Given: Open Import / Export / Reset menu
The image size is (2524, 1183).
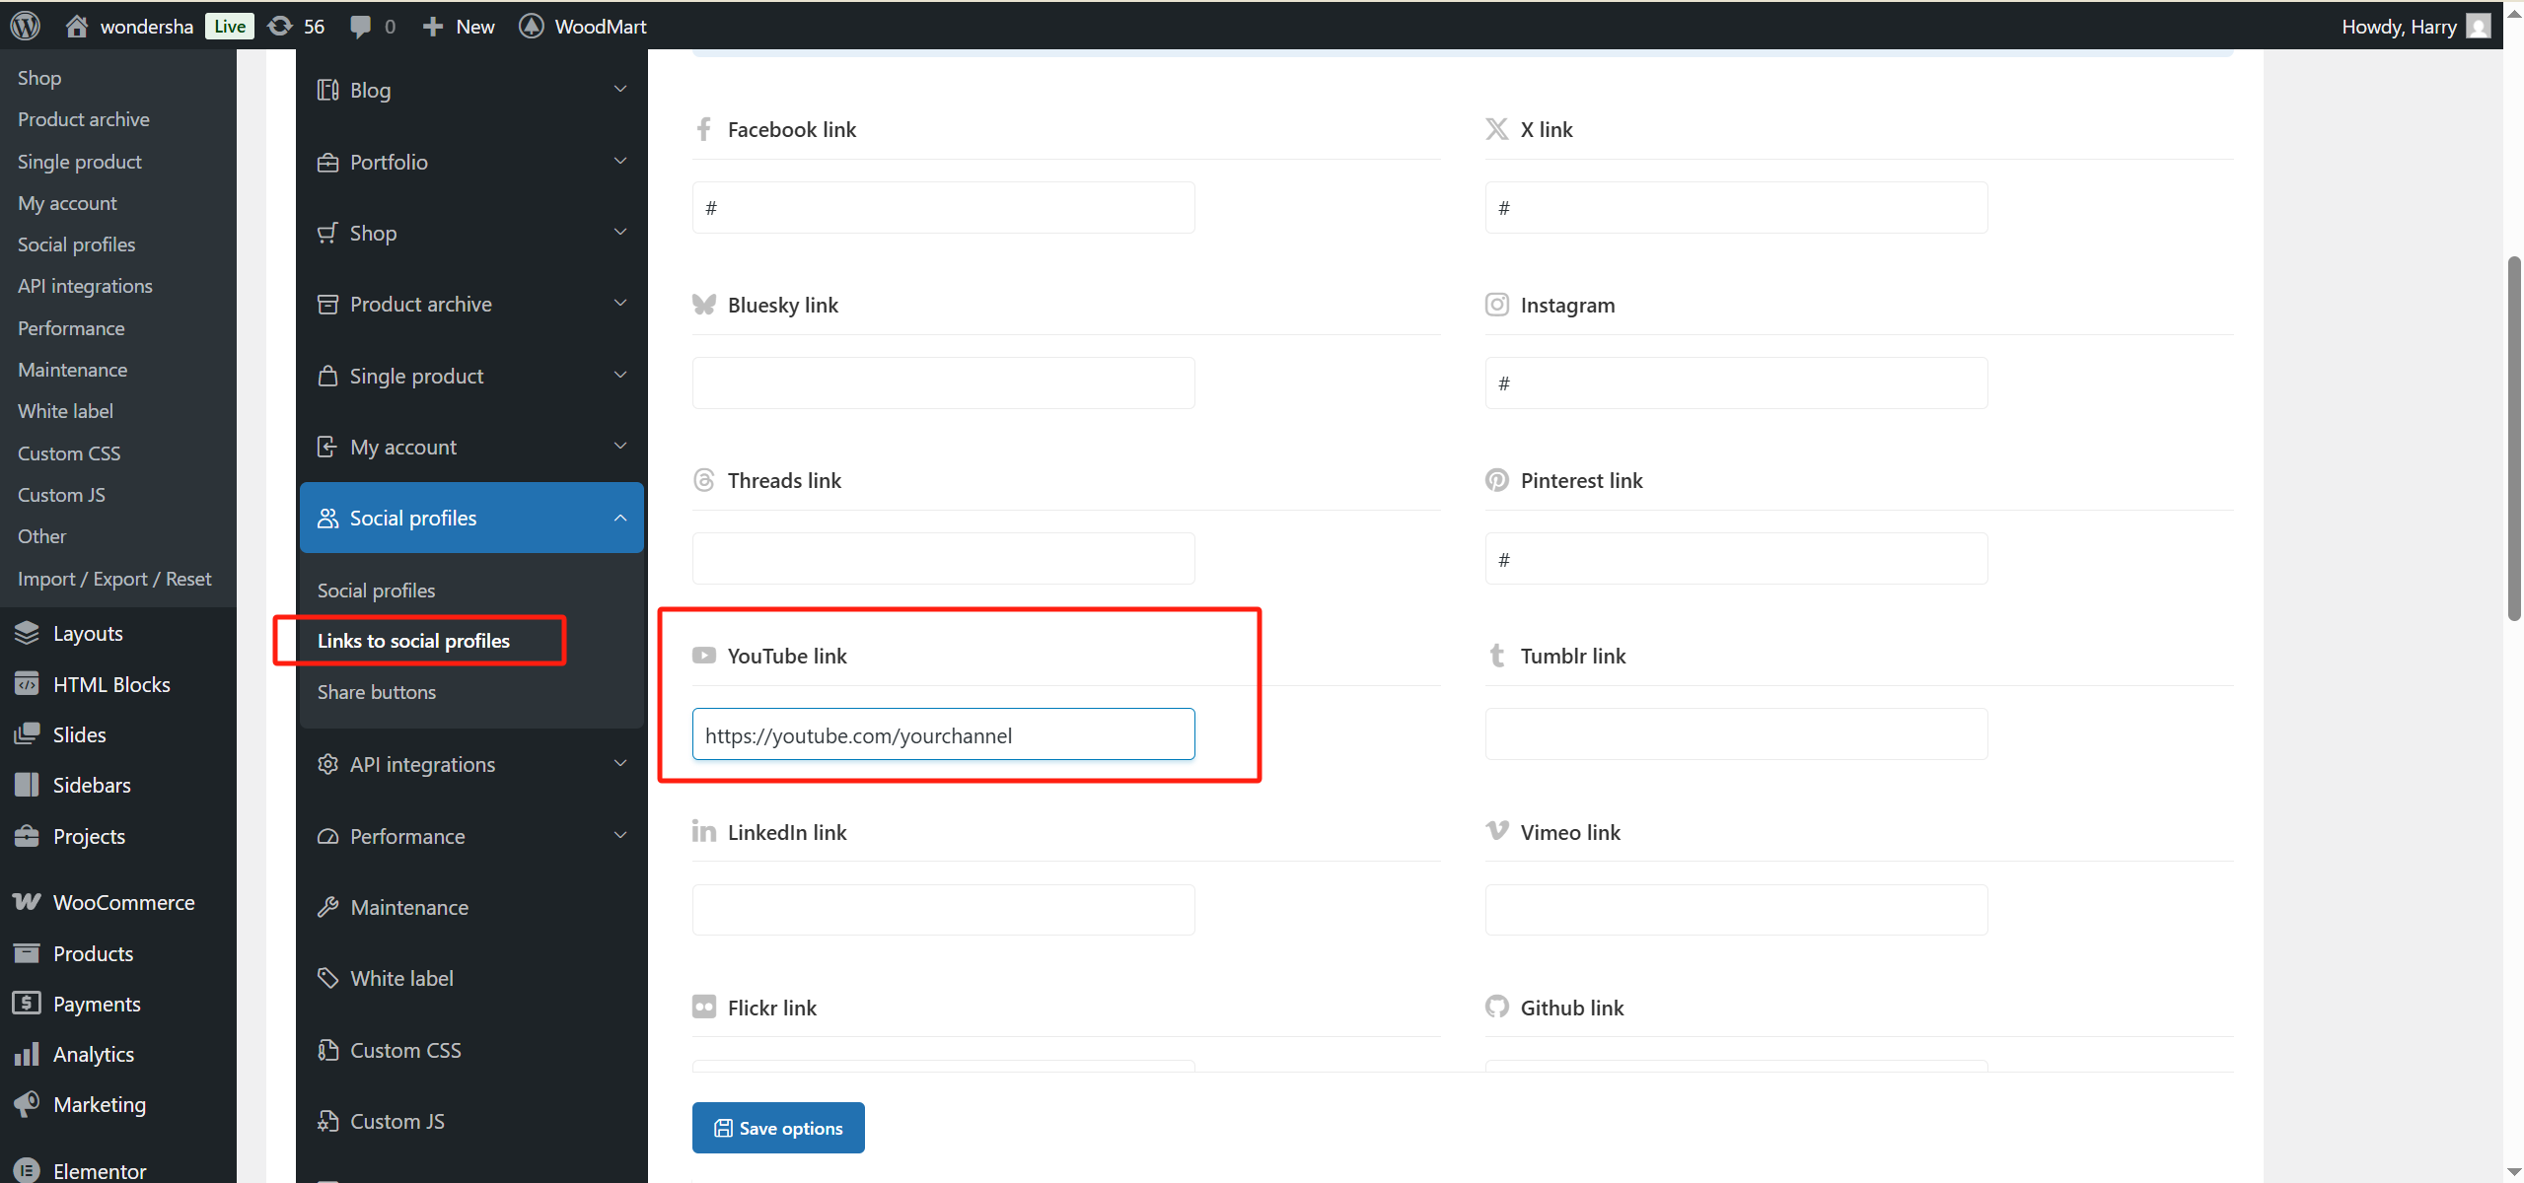Looking at the screenshot, I should 114,579.
